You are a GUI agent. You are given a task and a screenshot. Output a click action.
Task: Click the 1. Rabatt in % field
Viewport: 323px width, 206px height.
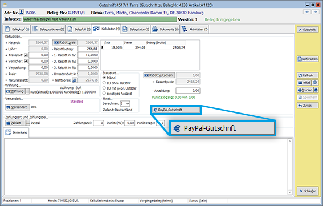pos(88,55)
